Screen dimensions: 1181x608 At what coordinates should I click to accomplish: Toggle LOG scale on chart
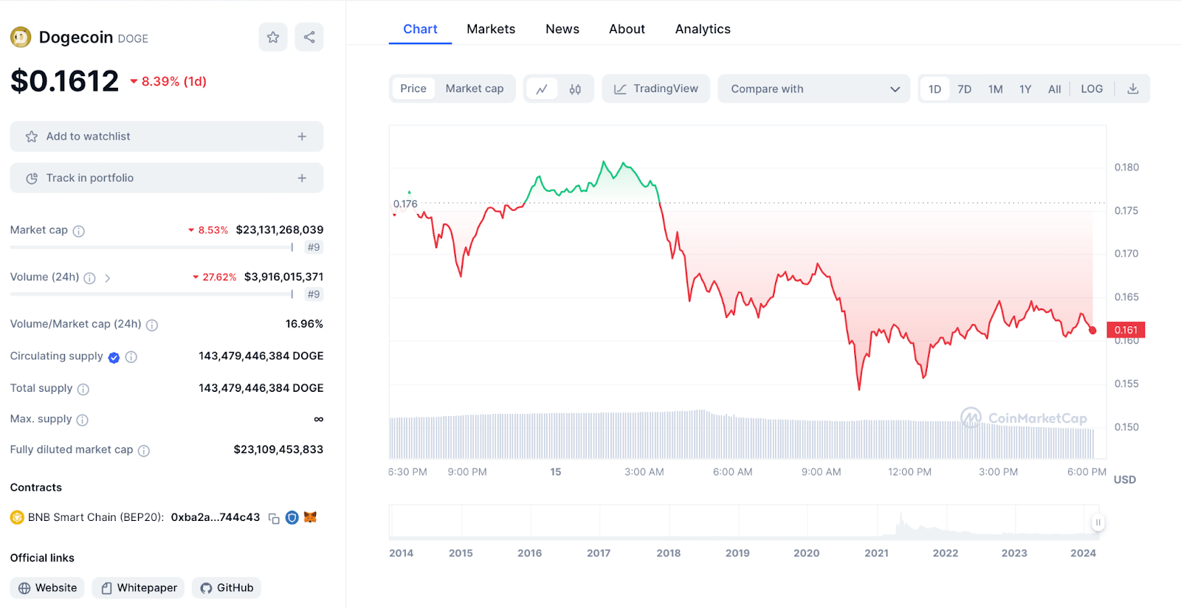pos(1092,89)
